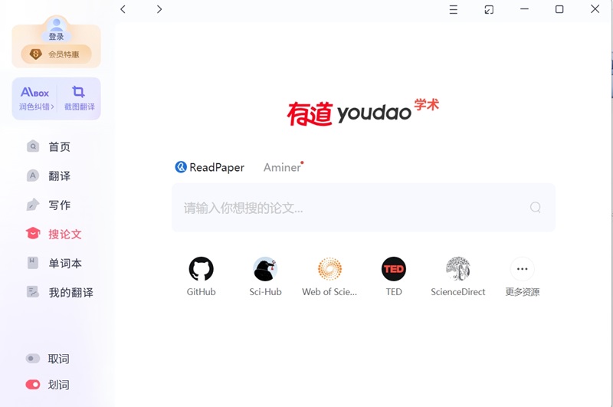
Task: Switch to the Aminer tab
Action: pyautogui.click(x=282, y=167)
